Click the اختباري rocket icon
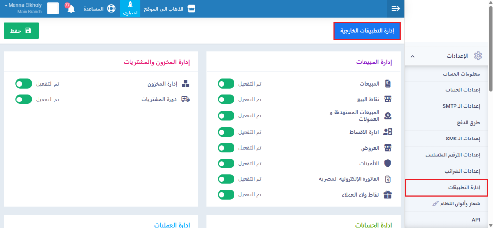 click(x=130, y=6)
